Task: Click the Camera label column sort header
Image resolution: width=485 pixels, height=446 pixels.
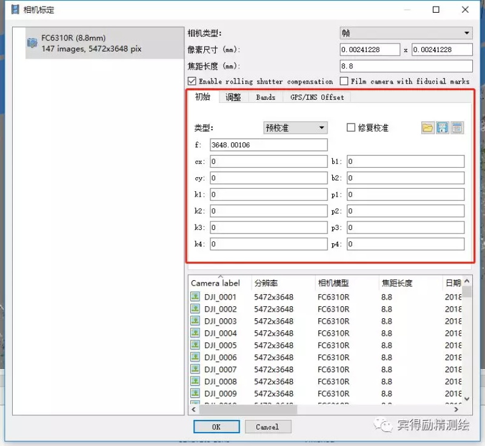Action: [216, 283]
